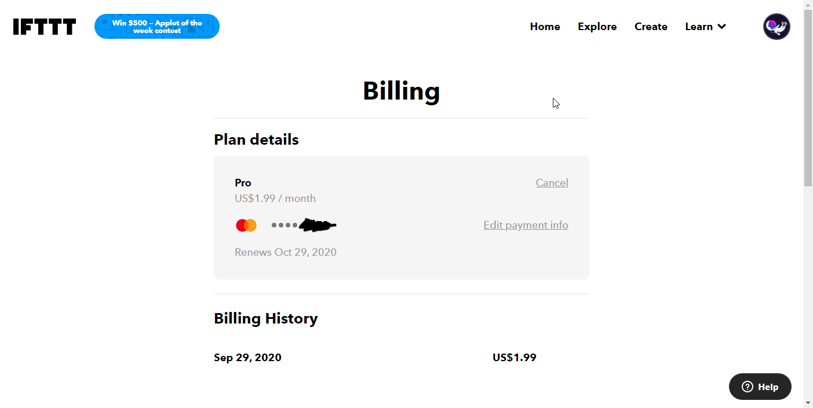813x408 pixels.
Task: Open the user profile avatar
Action: (x=776, y=27)
